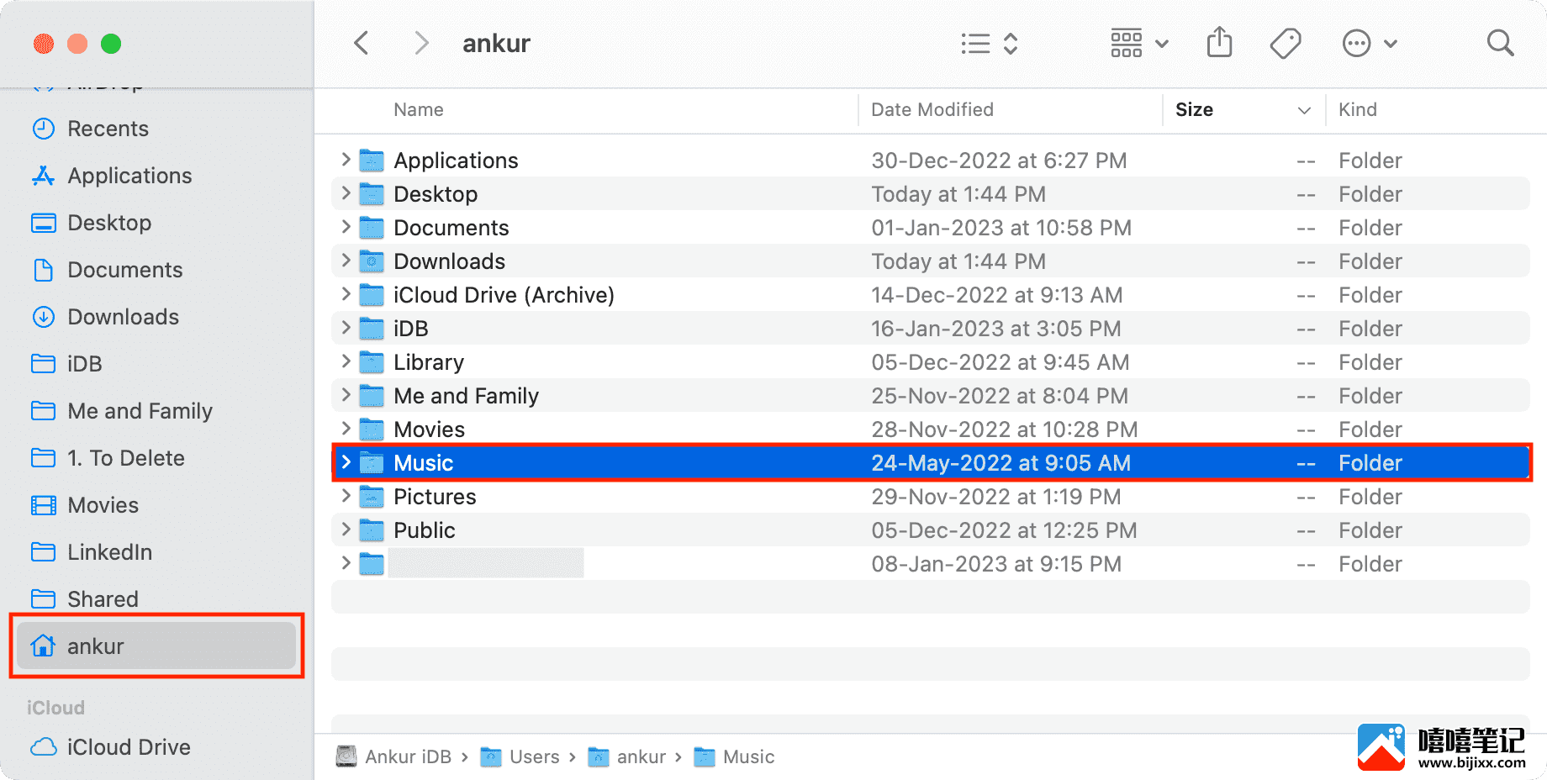
Task: Select the Desktop folder icon in list
Action: [372, 194]
